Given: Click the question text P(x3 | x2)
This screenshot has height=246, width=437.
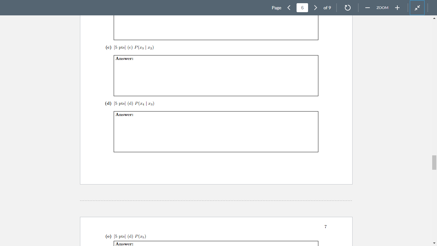Looking at the screenshot, I should coord(144,47).
